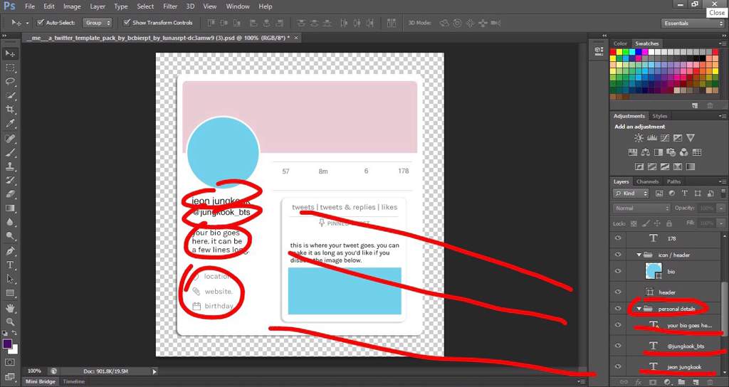
Task: Select the Eyedropper tool
Action: [10, 124]
